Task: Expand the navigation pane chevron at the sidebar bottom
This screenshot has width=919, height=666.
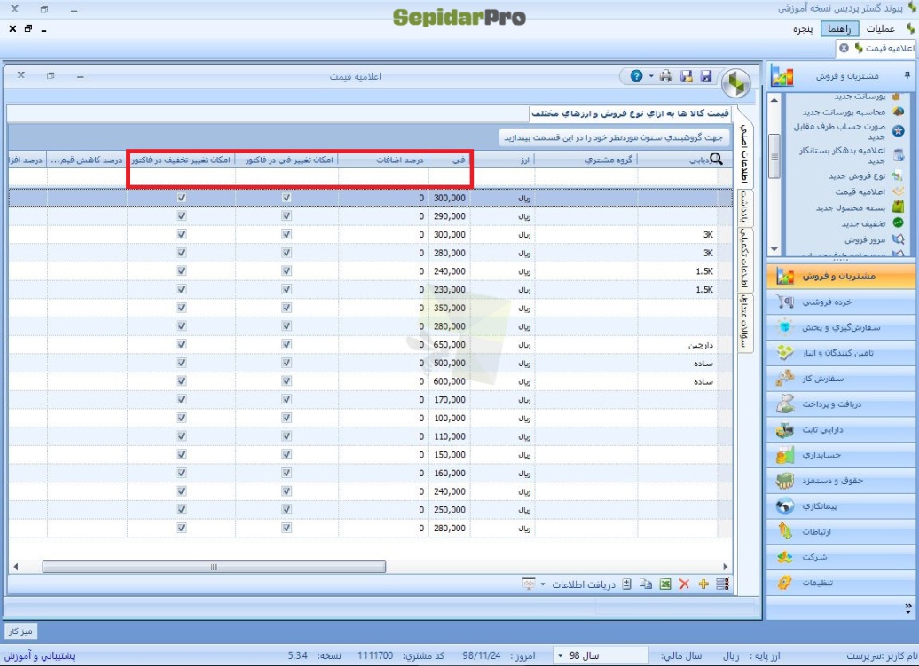Action: [x=907, y=608]
